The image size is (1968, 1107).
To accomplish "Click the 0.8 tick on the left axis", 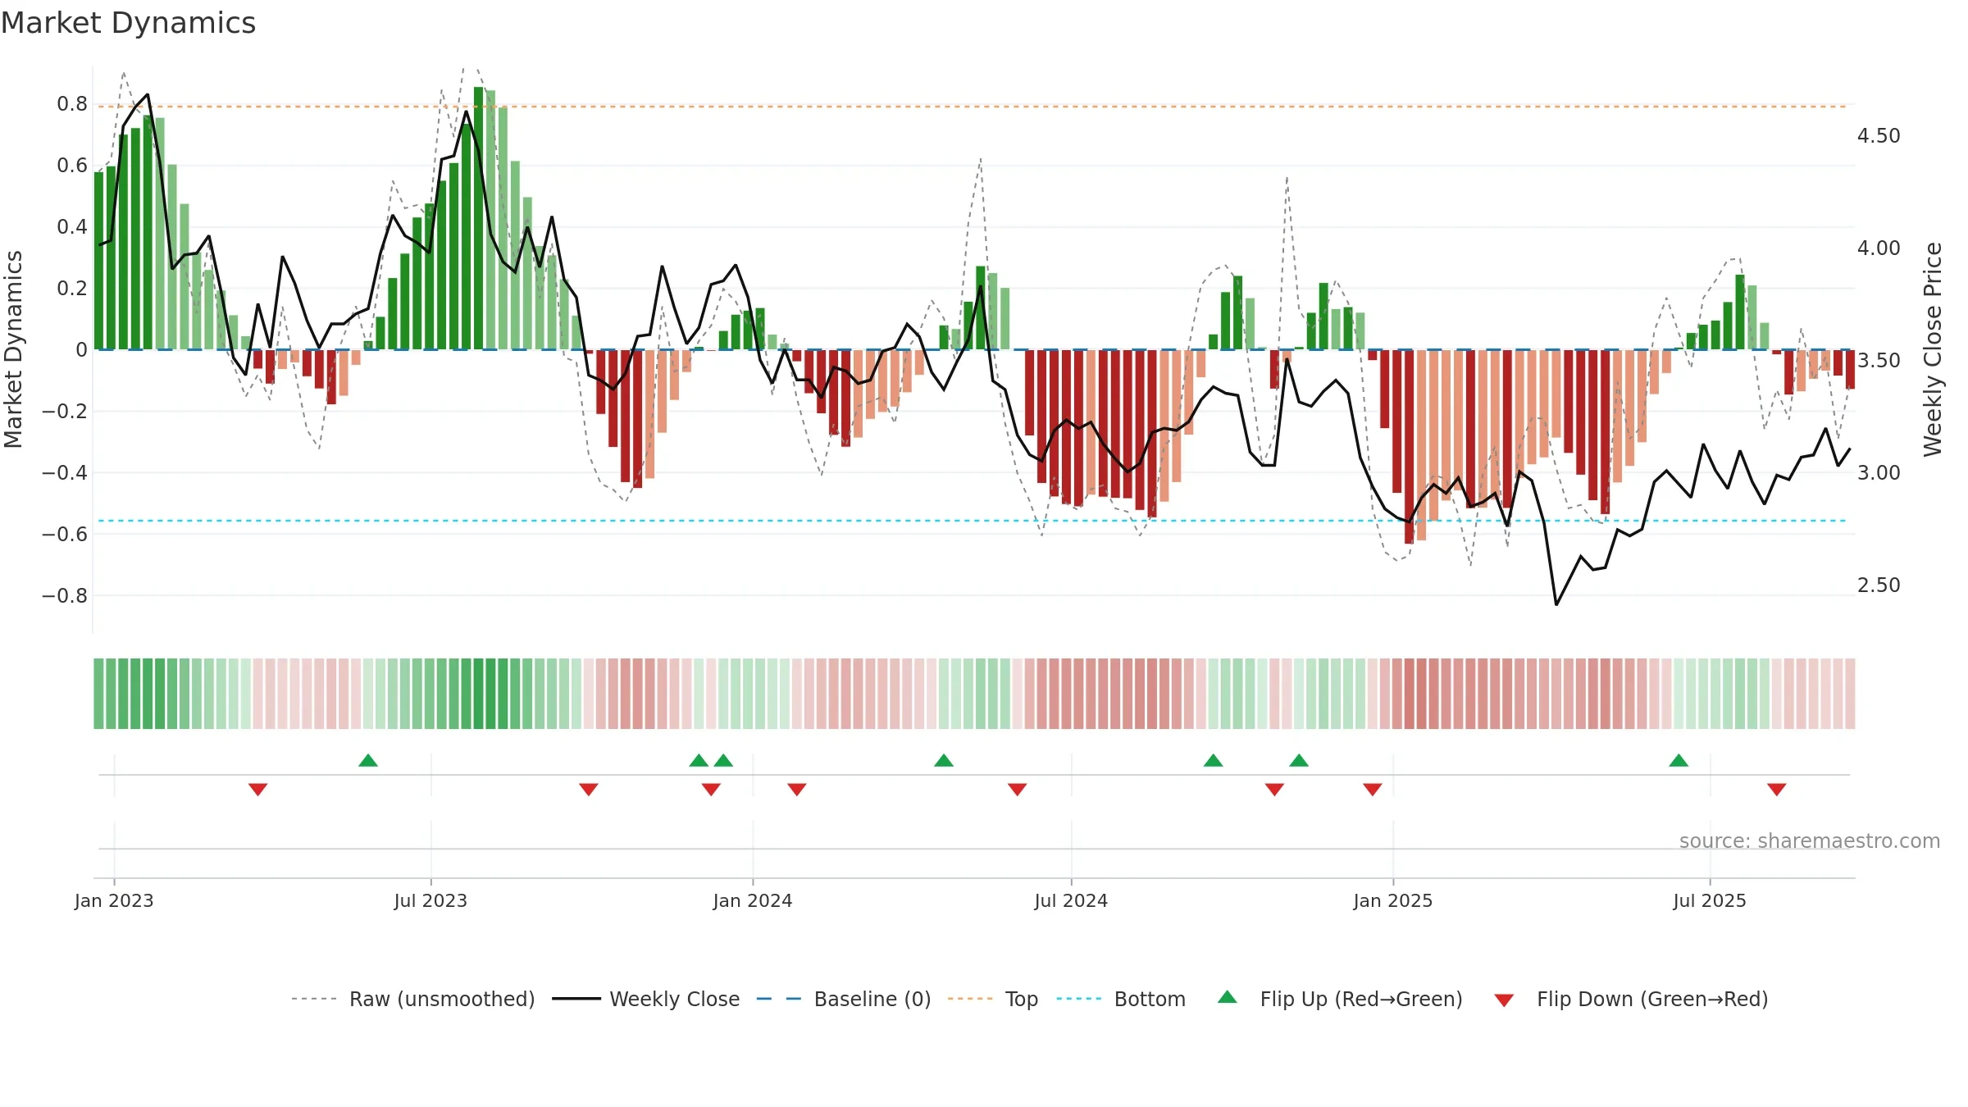I will 72,104.
